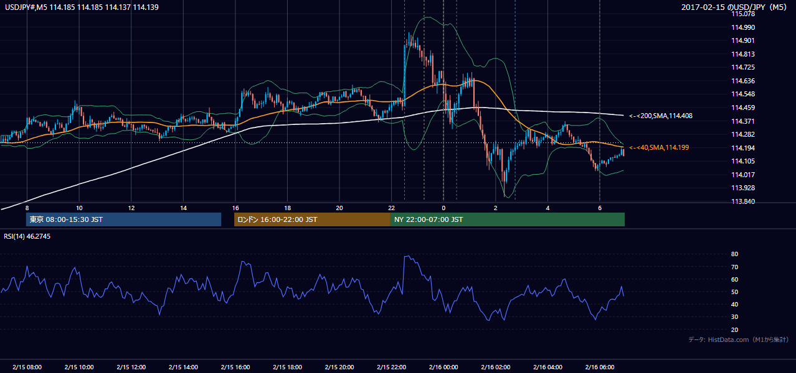
Task: Click the 200 SMA 114.408 label
Action: (661, 116)
